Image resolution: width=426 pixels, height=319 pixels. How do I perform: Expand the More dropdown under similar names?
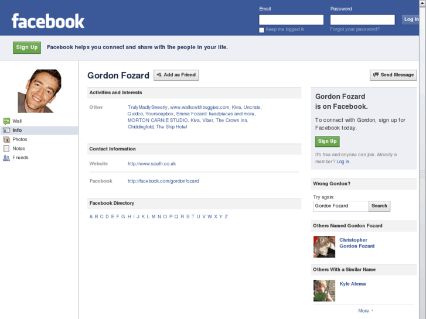366,311
